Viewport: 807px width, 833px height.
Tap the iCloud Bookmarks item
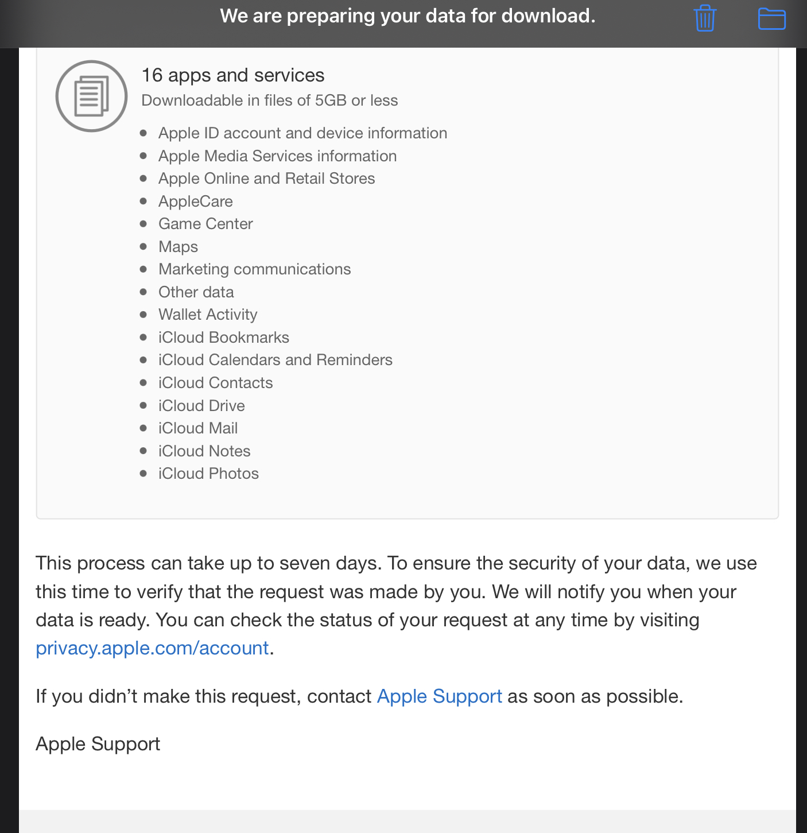coord(223,338)
